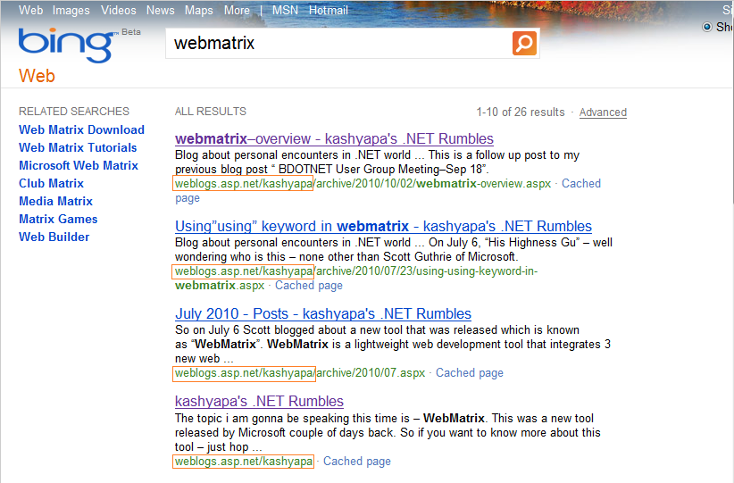
Task: Click the orange Web heading under logo
Action: pyautogui.click(x=37, y=76)
